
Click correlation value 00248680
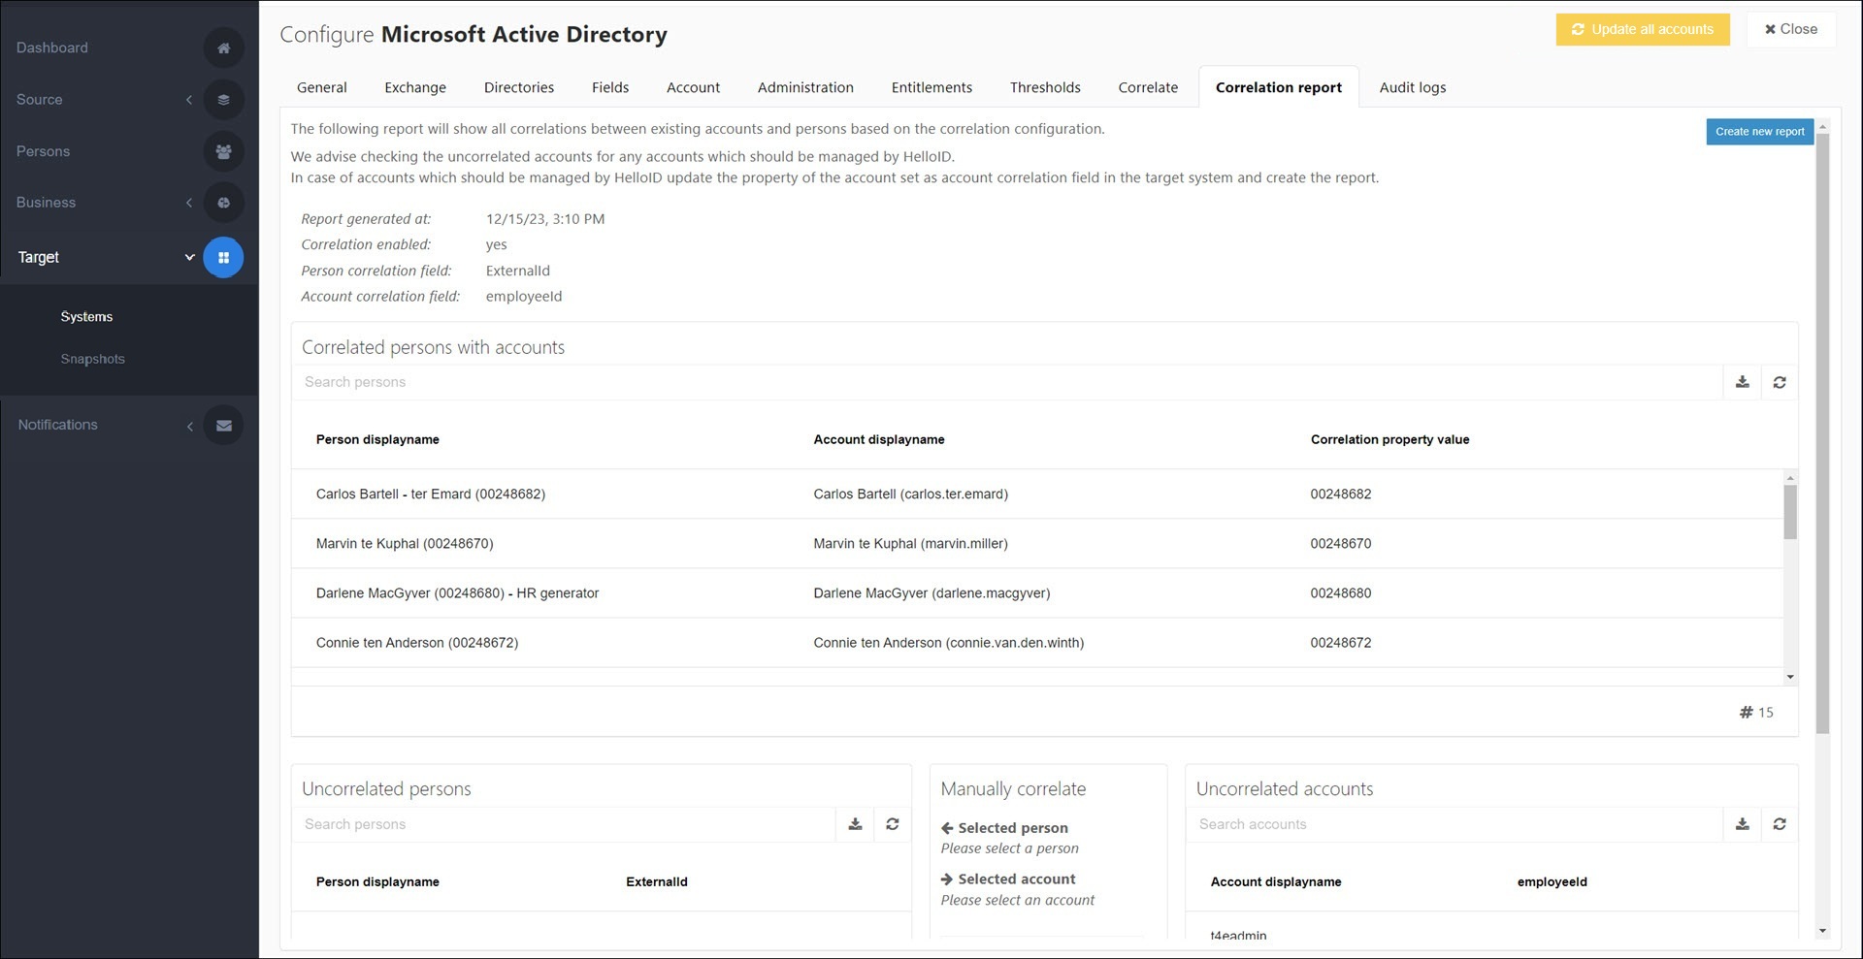pyautogui.click(x=1340, y=592)
